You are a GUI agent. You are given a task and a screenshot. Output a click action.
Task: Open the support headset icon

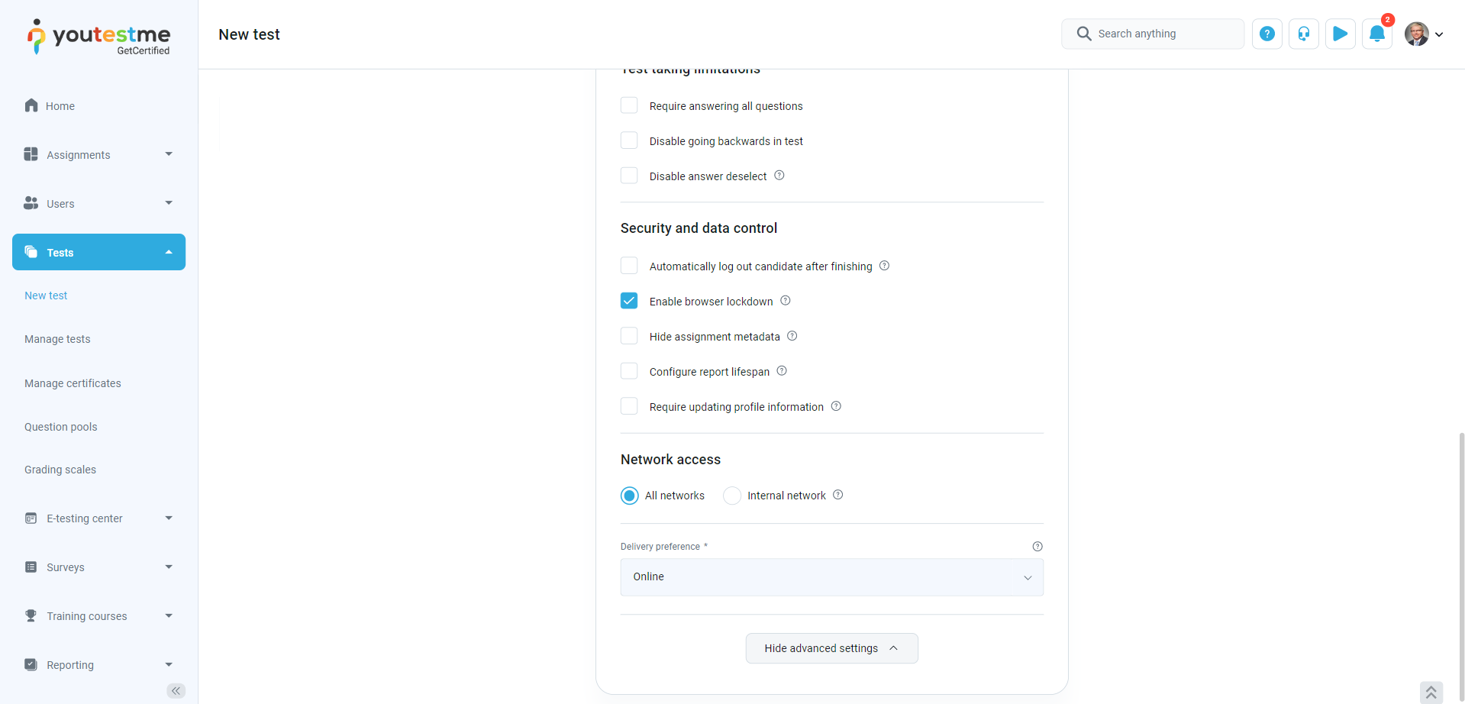click(1303, 34)
